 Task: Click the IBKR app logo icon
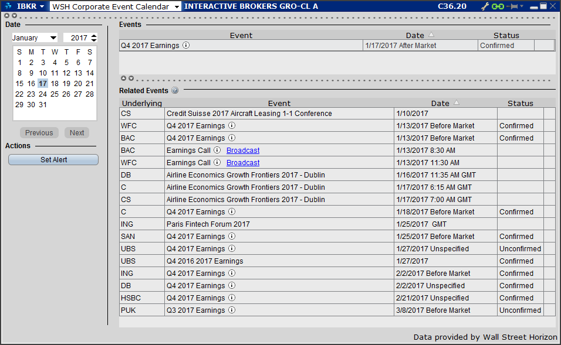8,6
